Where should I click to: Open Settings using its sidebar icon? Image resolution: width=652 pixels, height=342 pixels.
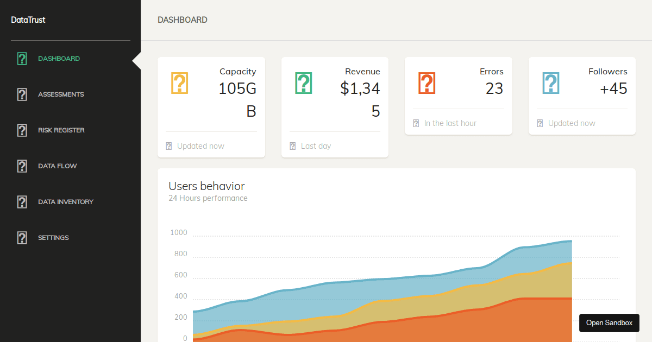pyautogui.click(x=22, y=237)
